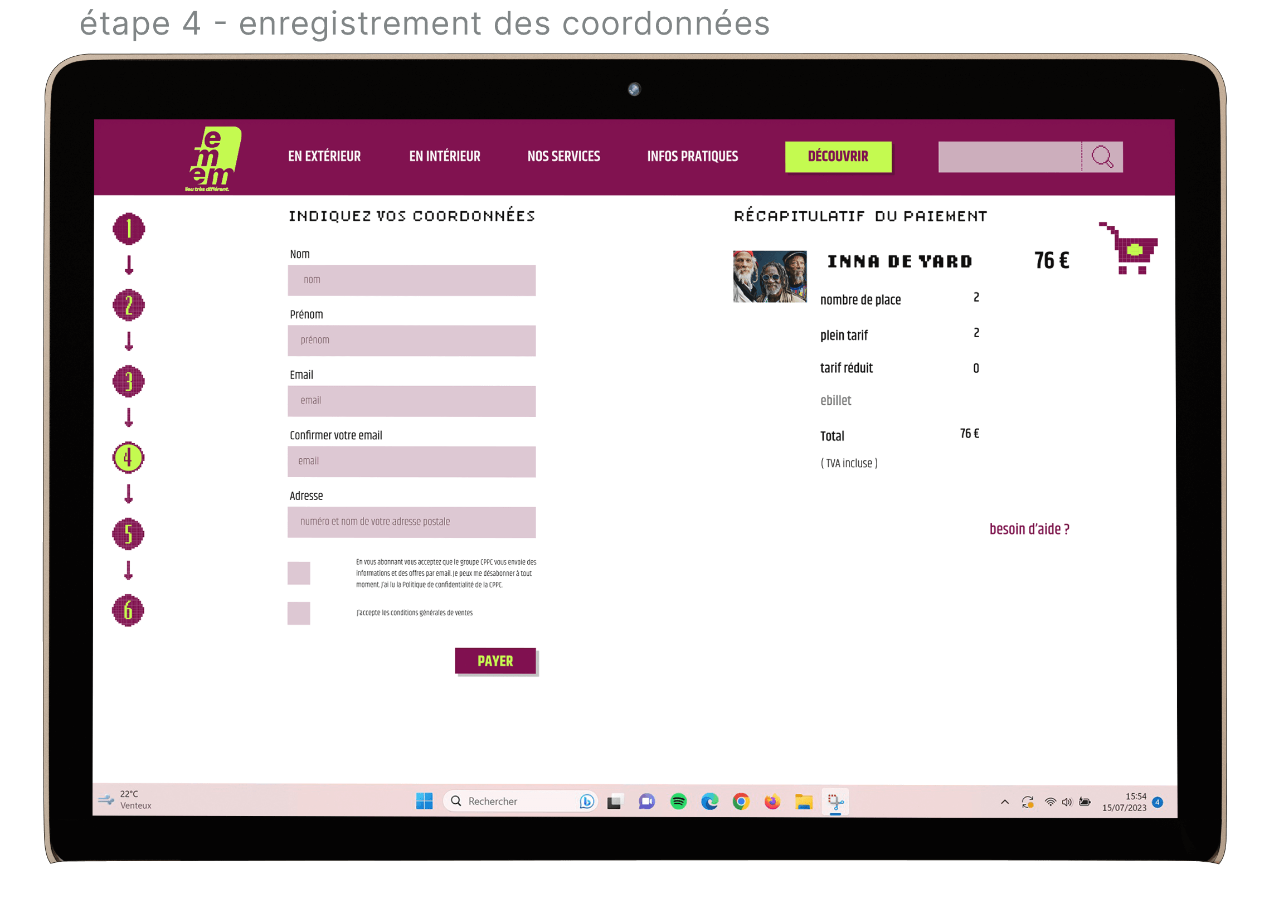Jump to step 3 circle
Image resolution: width=1269 pixels, height=908 pixels.
pos(129,381)
